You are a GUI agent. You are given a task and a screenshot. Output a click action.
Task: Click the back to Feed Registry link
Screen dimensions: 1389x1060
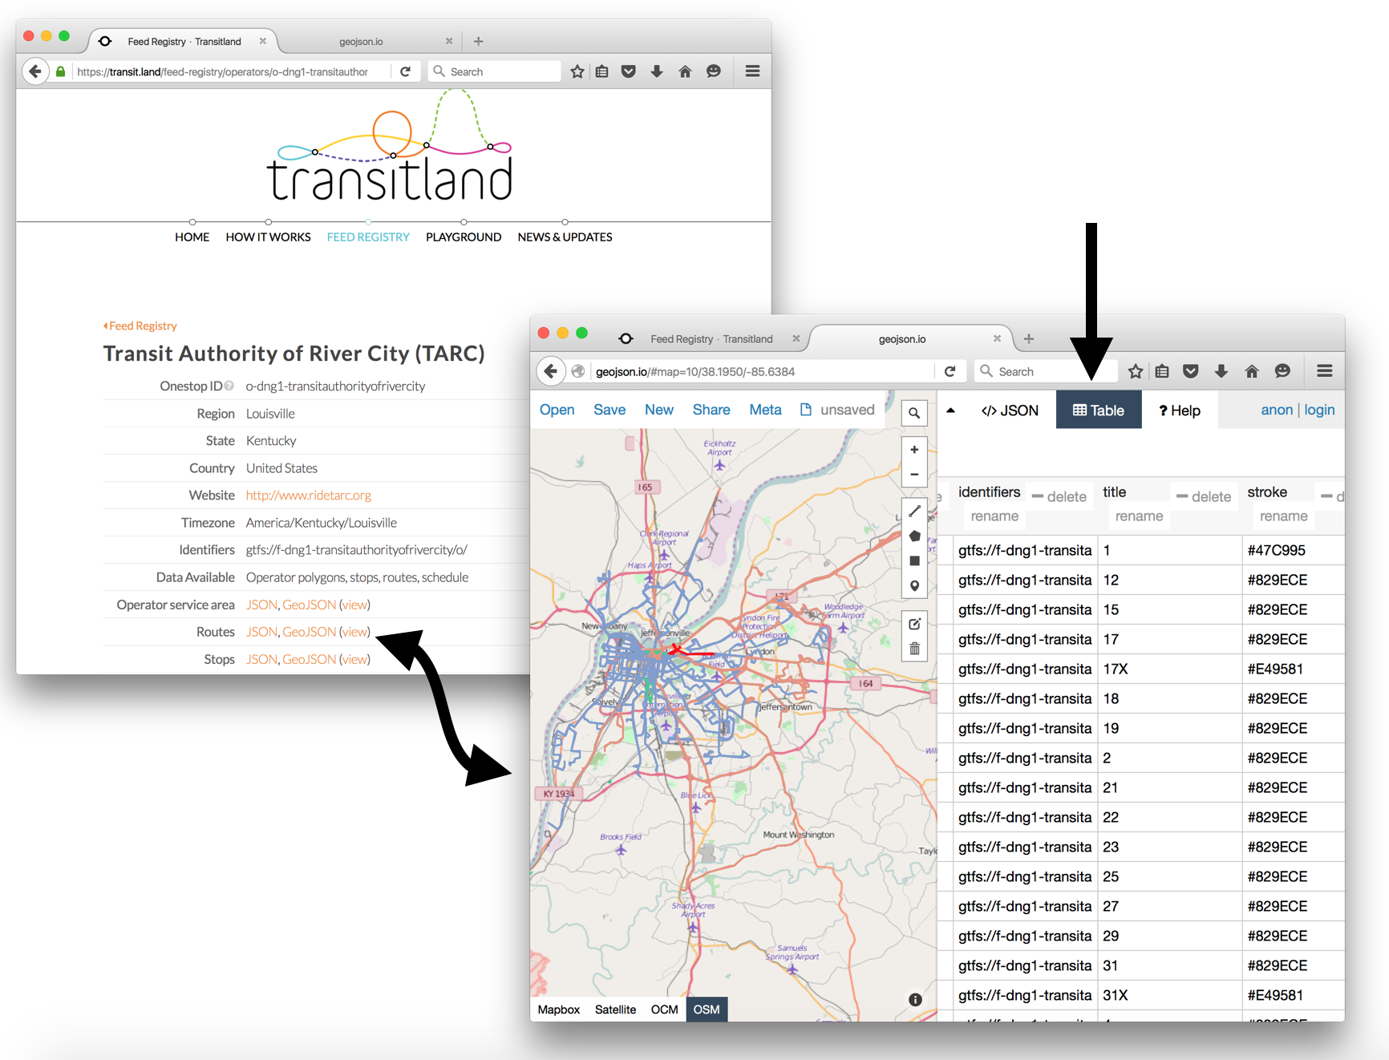click(x=140, y=326)
